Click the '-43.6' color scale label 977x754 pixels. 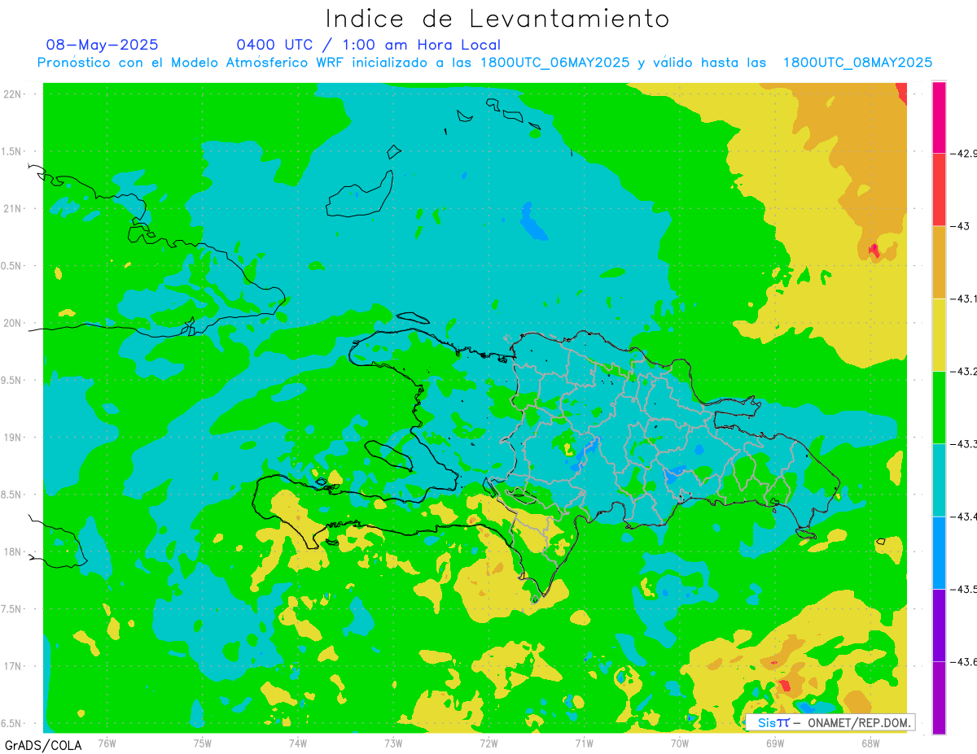(963, 661)
